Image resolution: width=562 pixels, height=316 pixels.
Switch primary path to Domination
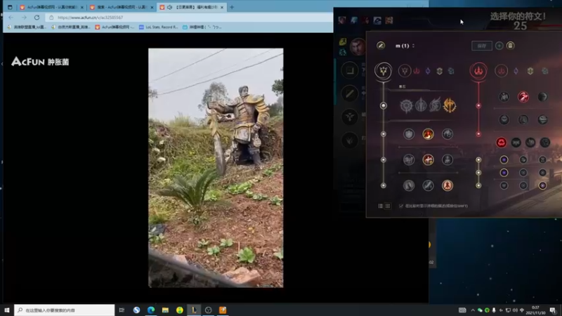417,71
